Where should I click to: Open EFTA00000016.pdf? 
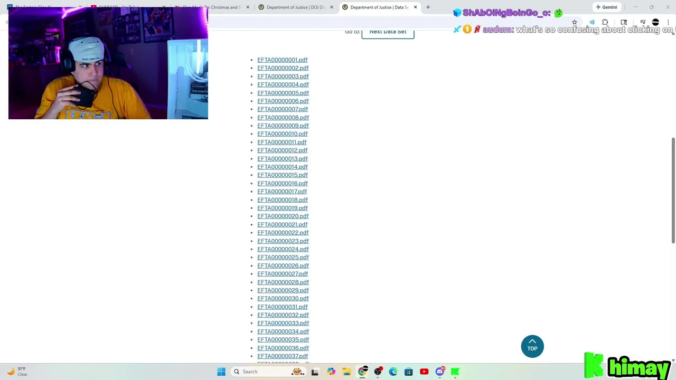(x=282, y=184)
